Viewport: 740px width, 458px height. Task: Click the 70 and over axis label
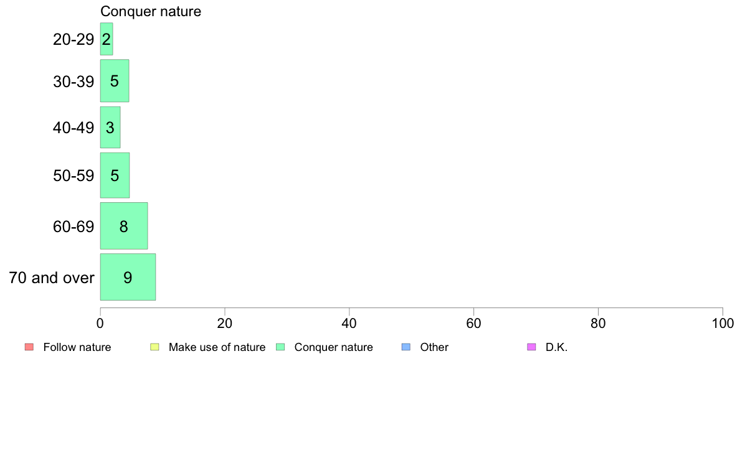(x=52, y=278)
